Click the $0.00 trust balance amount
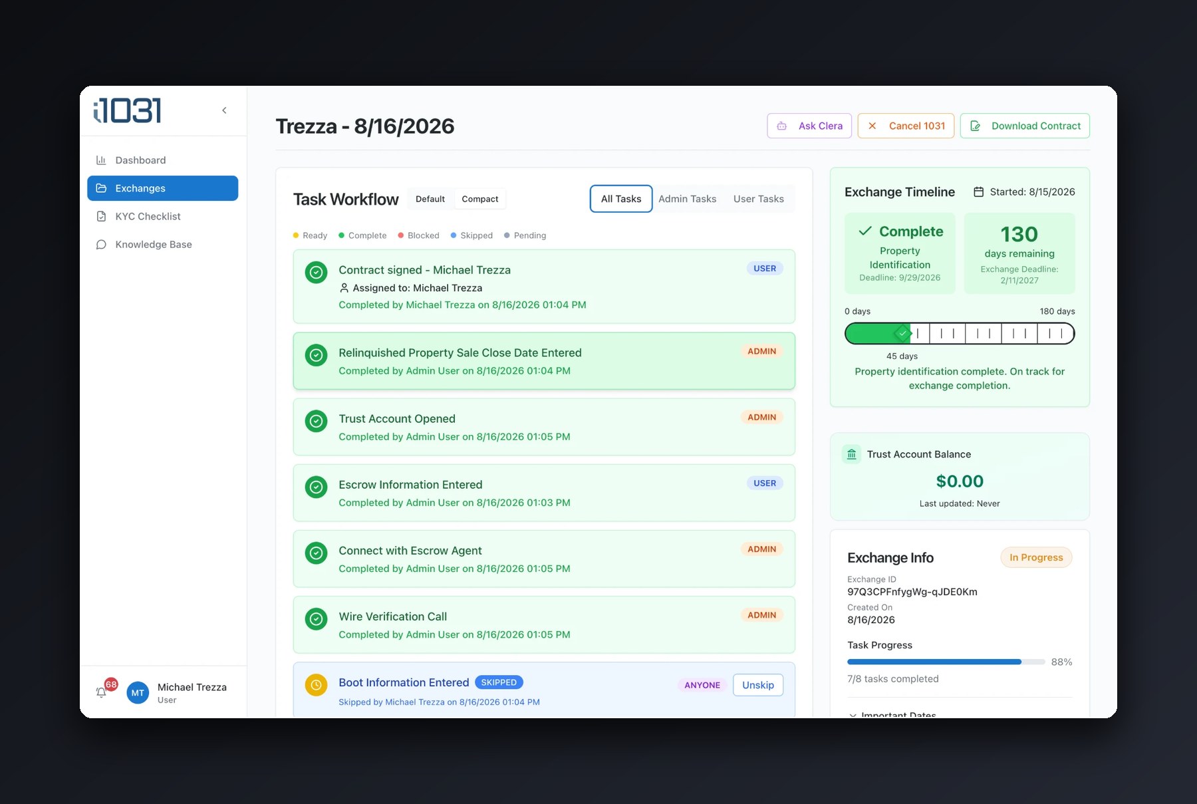Screen dimensions: 1197x804 pos(960,481)
